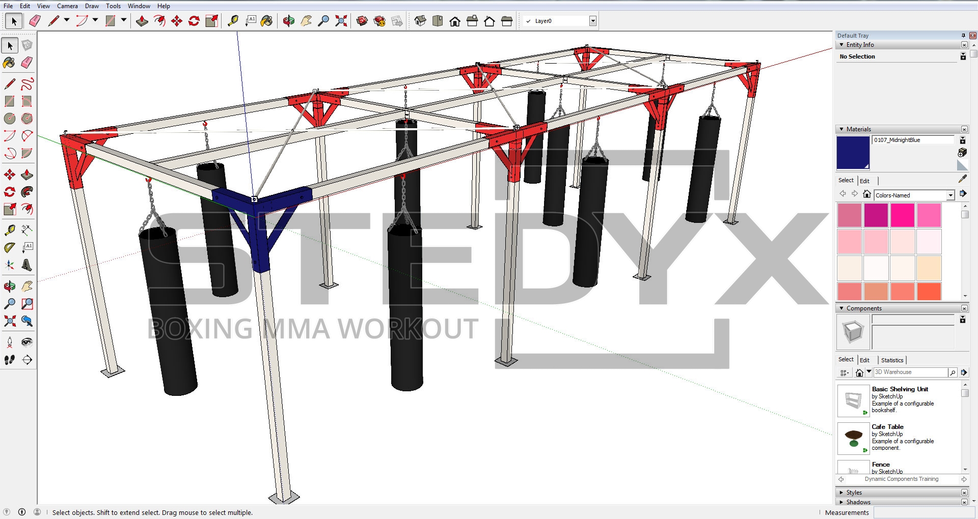Open the Basic Shelving Unit component
The image size is (978, 519).
click(x=900, y=400)
